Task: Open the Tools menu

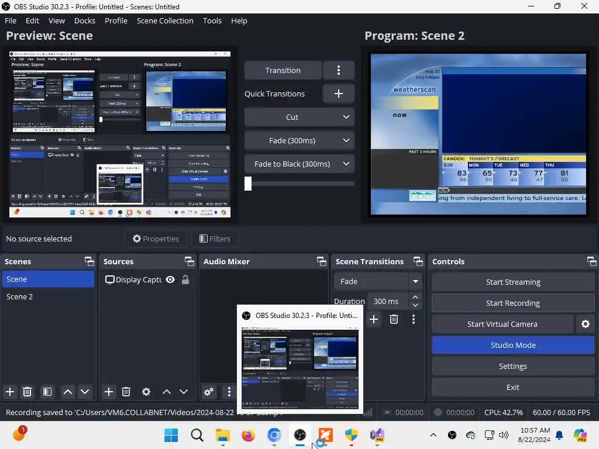Action: tap(212, 20)
